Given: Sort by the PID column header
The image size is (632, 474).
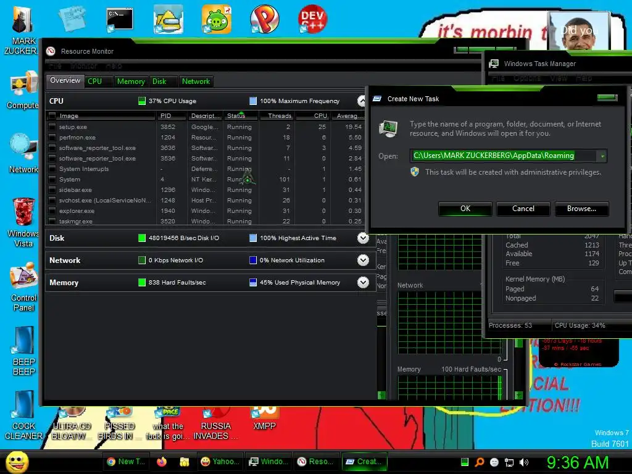Looking at the screenshot, I should pyautogui.click(x=172, y=115).
